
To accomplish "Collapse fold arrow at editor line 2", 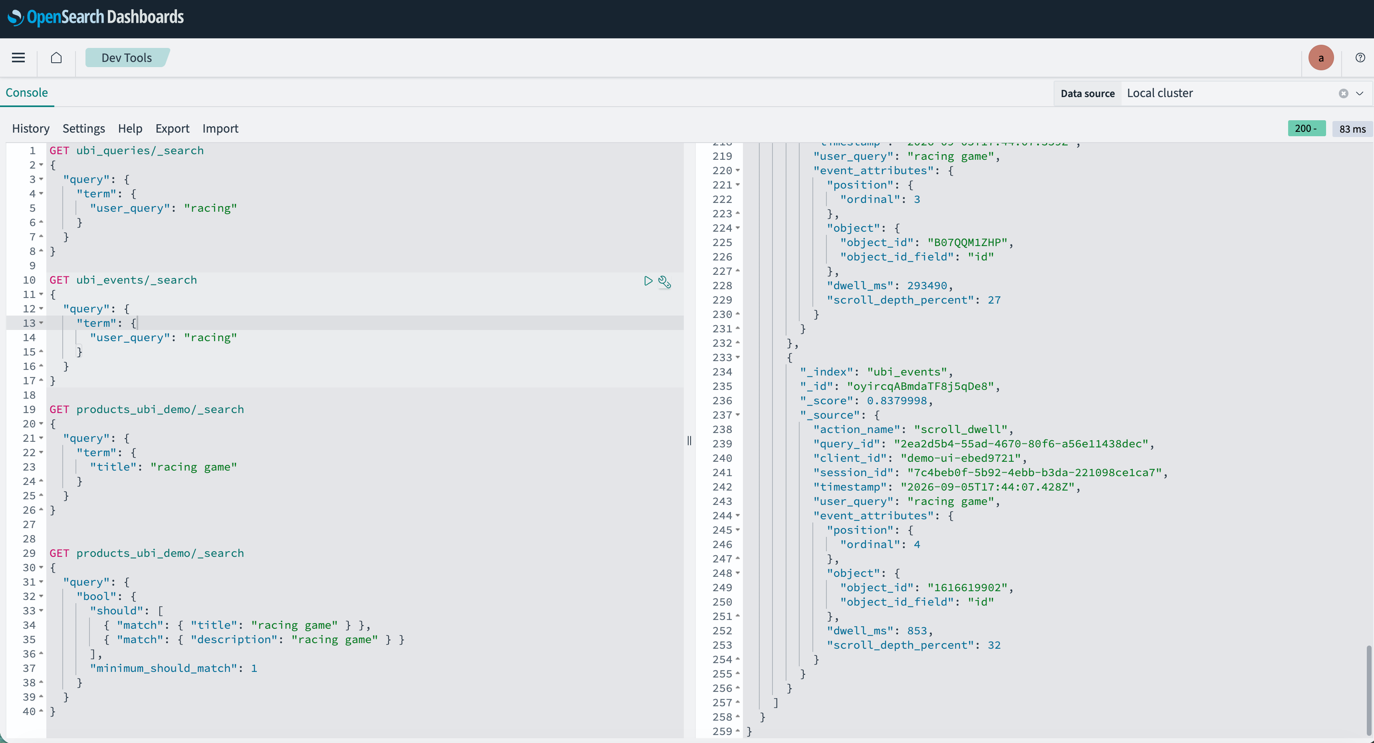I will (41, 165).
